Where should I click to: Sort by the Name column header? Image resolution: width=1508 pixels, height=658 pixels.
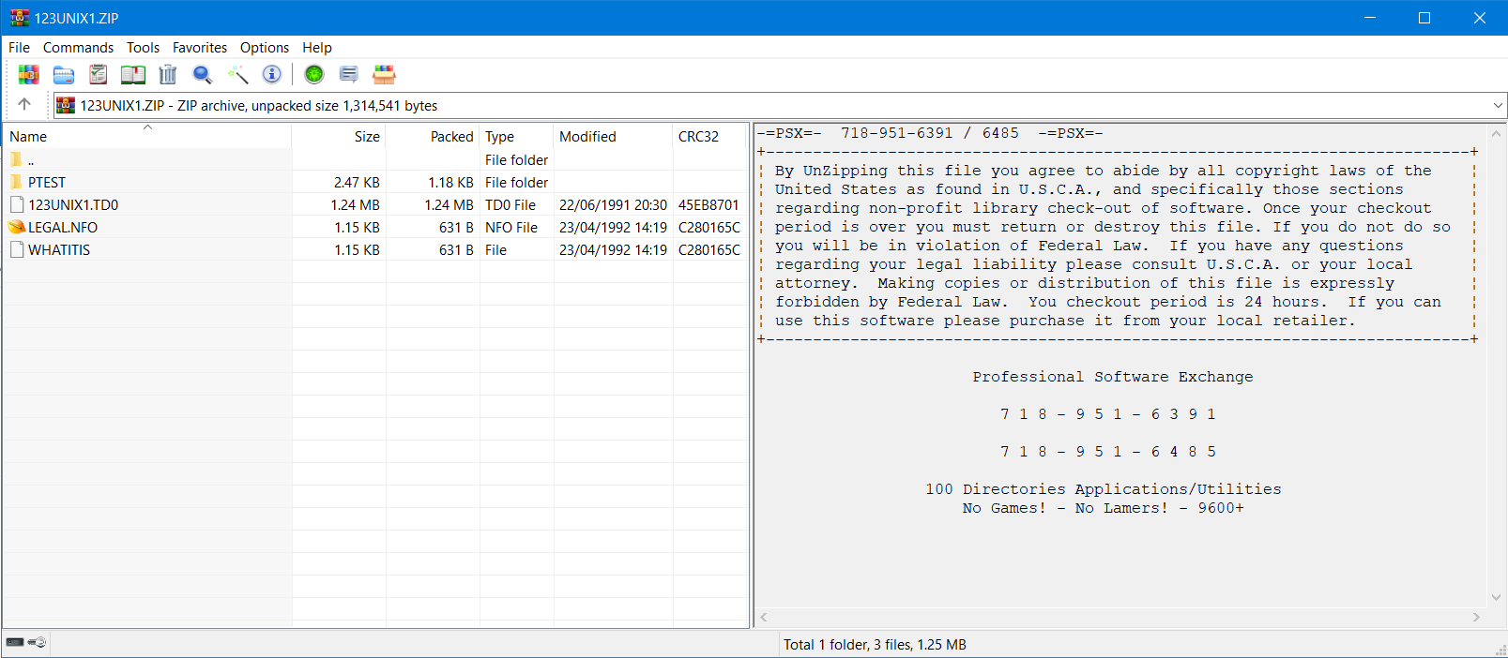(146, 136)
